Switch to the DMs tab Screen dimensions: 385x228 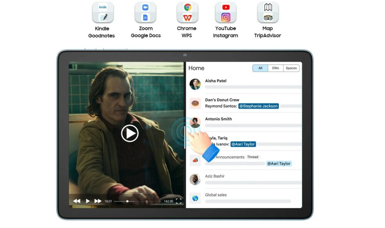coord(276,68)
